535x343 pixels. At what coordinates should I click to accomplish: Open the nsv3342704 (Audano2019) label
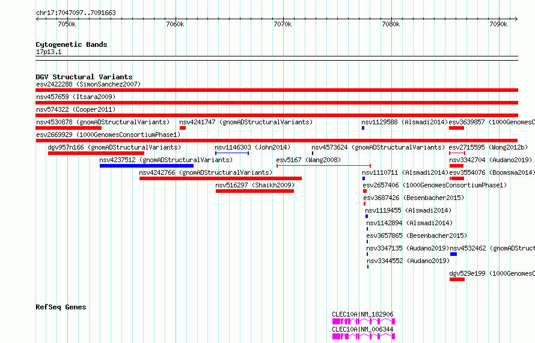[491, 160]
